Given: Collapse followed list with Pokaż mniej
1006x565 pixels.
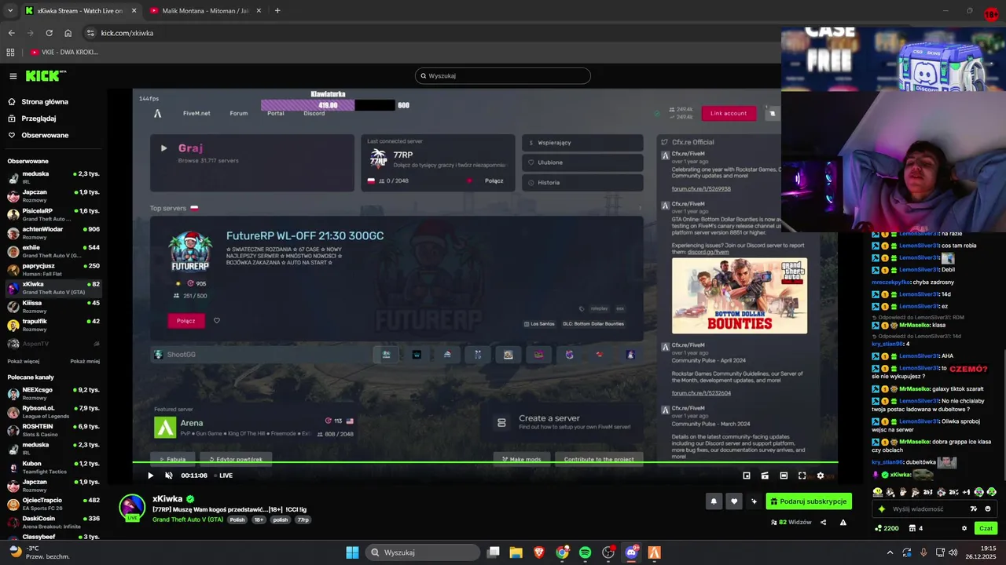Looking at the screenshot, I should click(85, 361).
